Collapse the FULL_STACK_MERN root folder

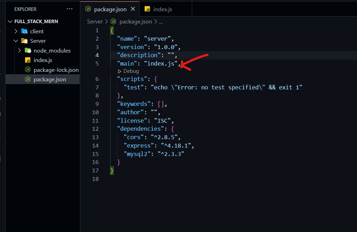[10, 21]
